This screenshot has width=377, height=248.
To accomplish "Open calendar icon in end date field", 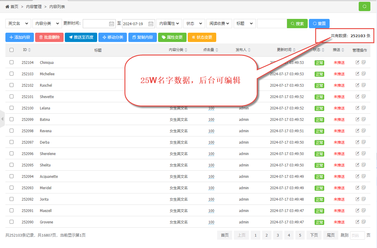I will pyautogui.click(x=151, y=24).
